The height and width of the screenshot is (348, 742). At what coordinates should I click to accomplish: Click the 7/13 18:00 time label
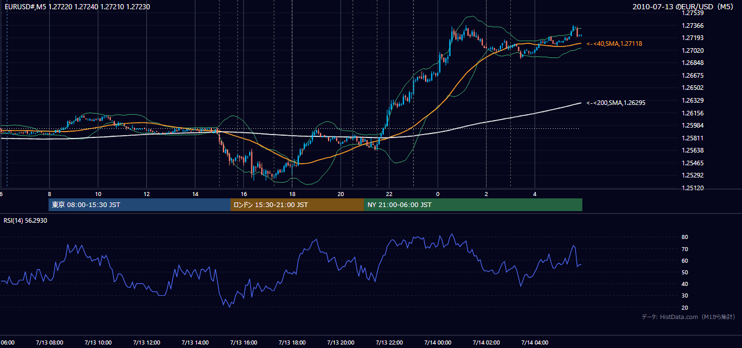click(292, 343)
